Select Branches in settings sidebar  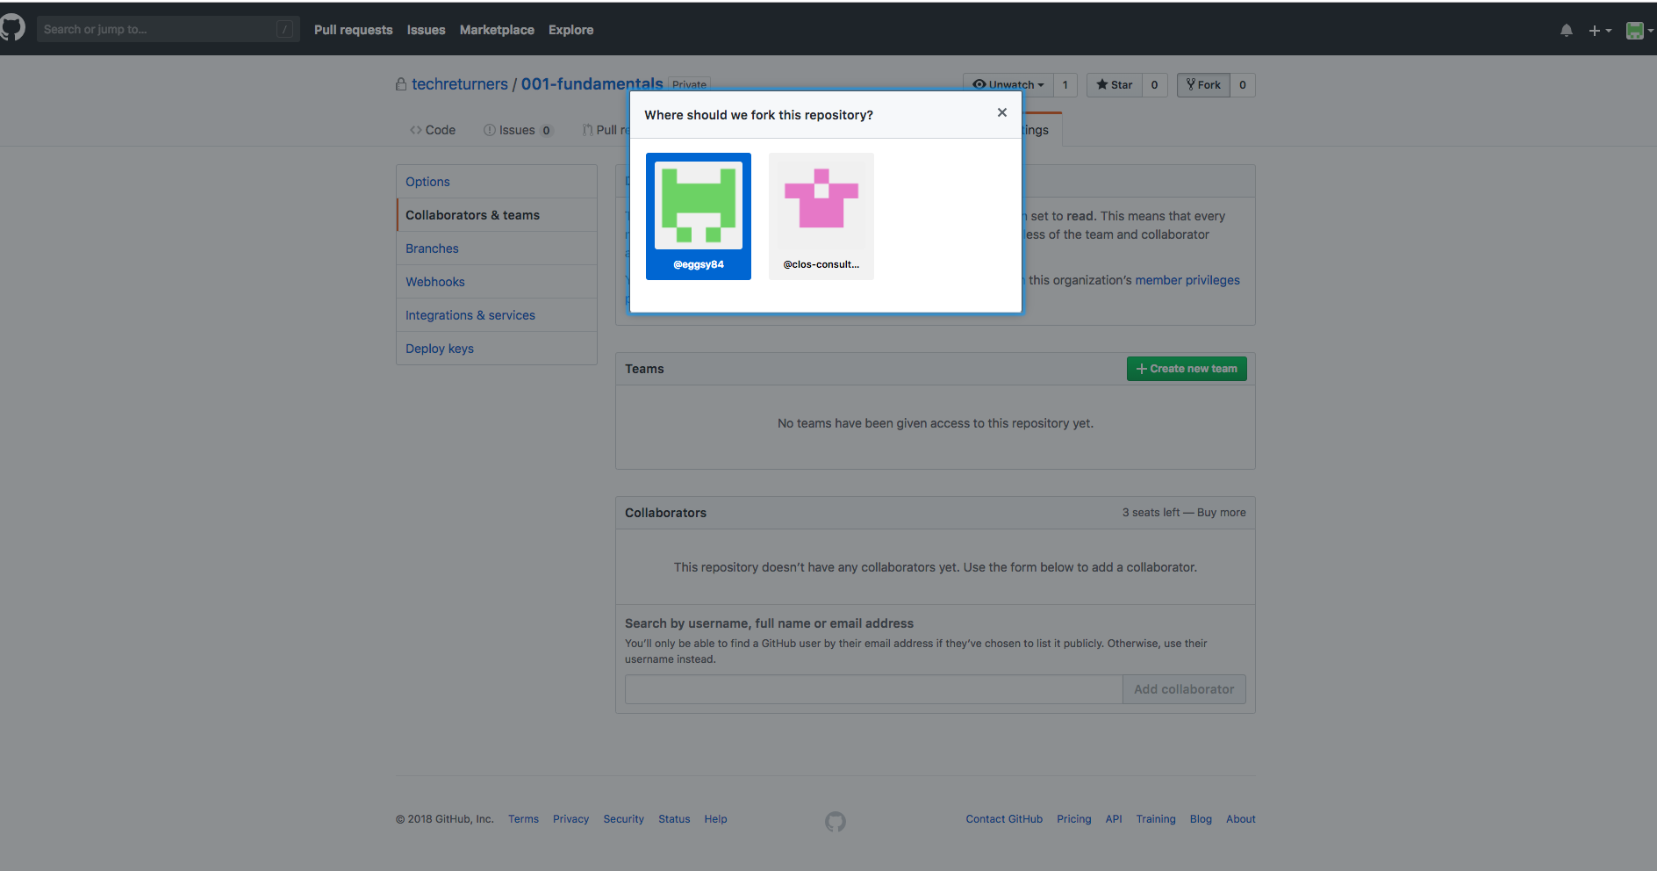click(x=497, y=248)
